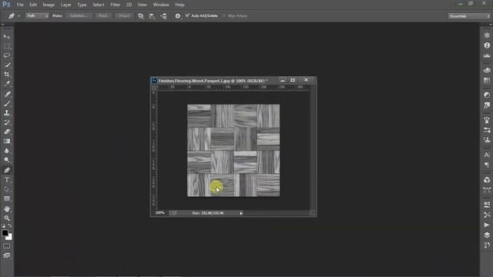This screenshot has width=493, height=277.
Task: Select the Clone Stamp tool
Action: tap(7, 113)
